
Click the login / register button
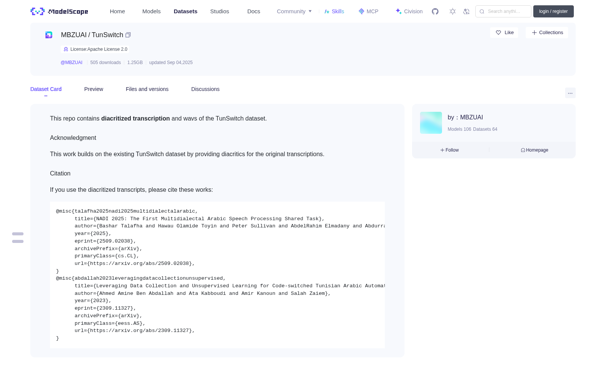tap(553, 11)
